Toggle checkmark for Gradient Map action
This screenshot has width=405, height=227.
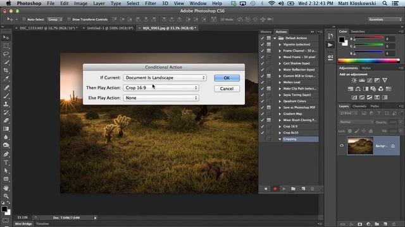click(x=262, y=113)
